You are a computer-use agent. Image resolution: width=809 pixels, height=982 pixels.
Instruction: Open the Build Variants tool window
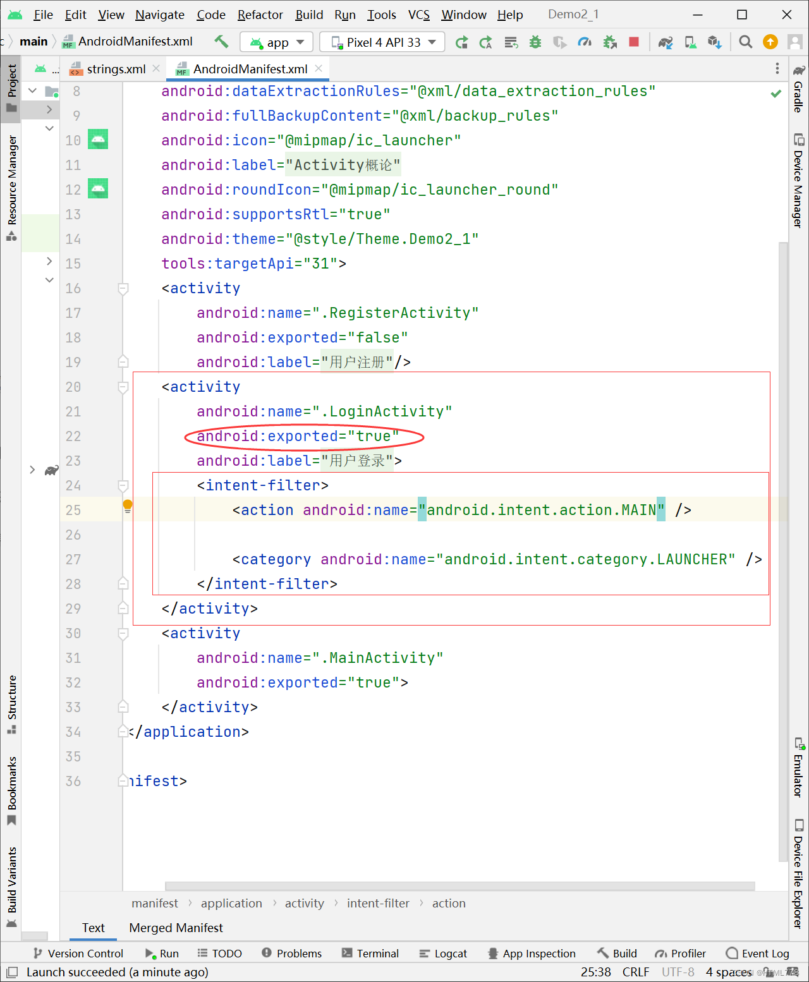pyautogui.click(x=11, y=887)
